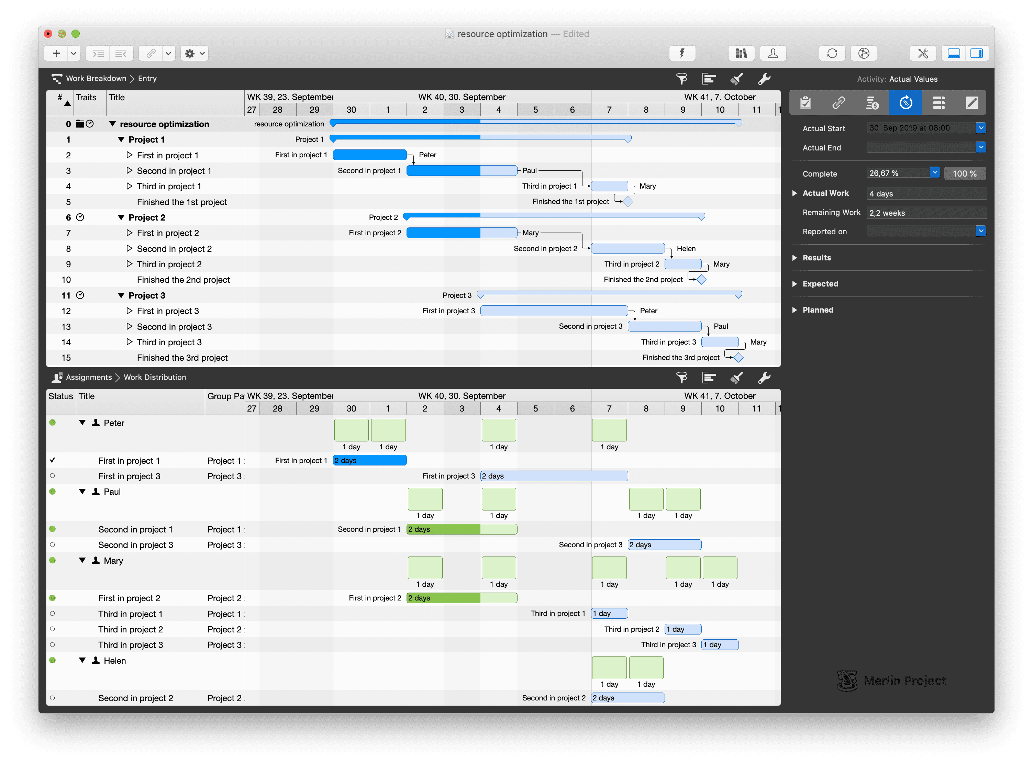This screenshot has height=764, width=1033.
Task: Open the Library icon in the toolbar
Action: click(x=741, y=53)
